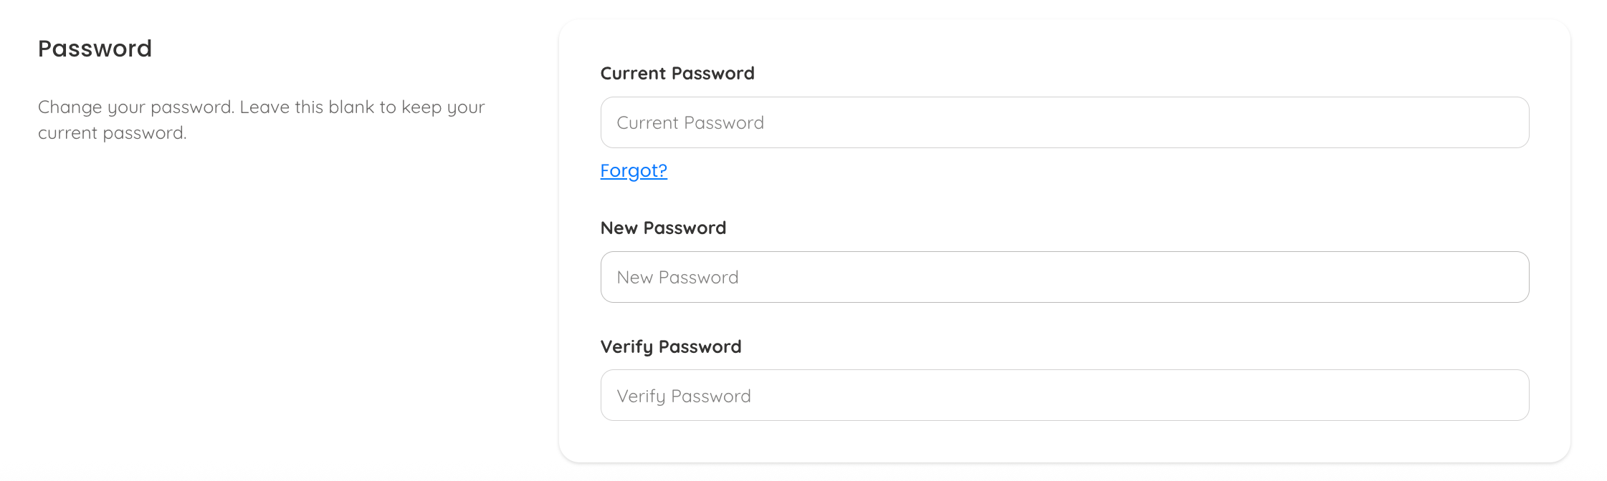Click the 'Change your password' description text
1607x481 pixels.
click(261, 107)
